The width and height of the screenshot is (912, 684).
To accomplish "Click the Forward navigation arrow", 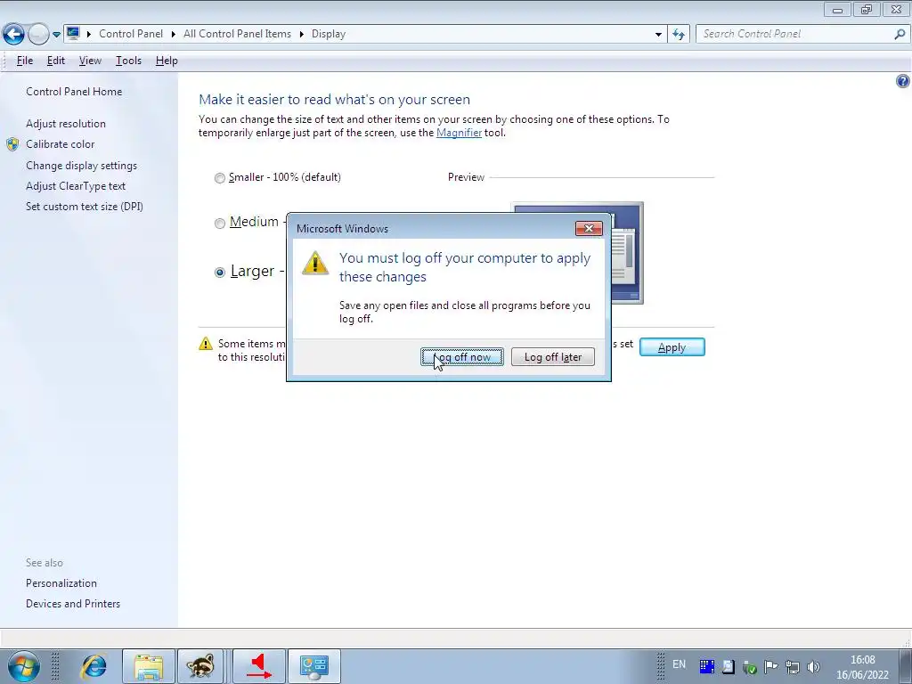I will 38,35.
